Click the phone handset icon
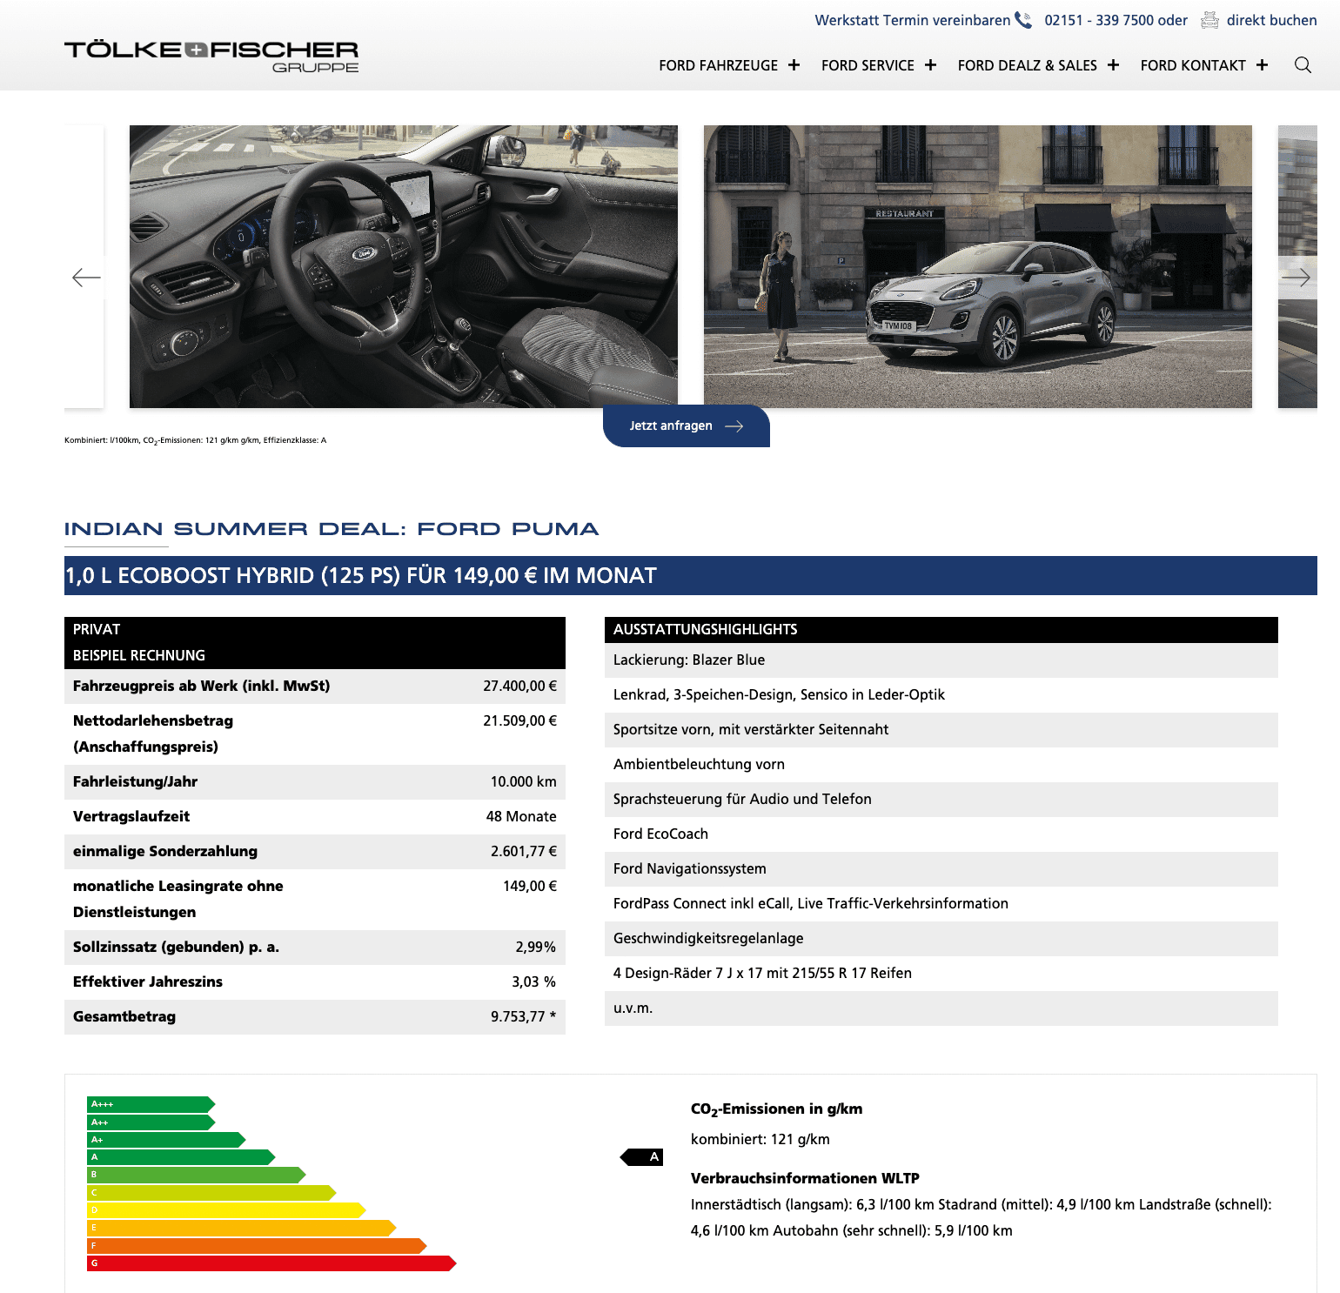The width and height of the screenshot is (1340, 1293). tap(1023, 20)
